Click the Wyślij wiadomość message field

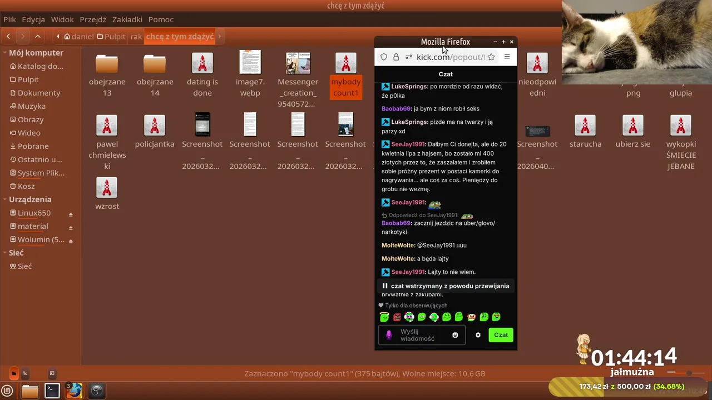pos(422,335)
